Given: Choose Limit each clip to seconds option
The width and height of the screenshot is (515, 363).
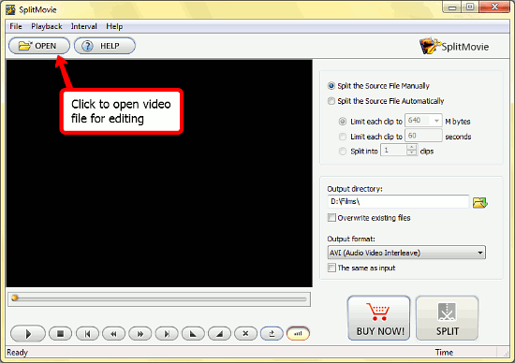Looking at the screenshot, I should pyautogui.click(x=343, y=137).
